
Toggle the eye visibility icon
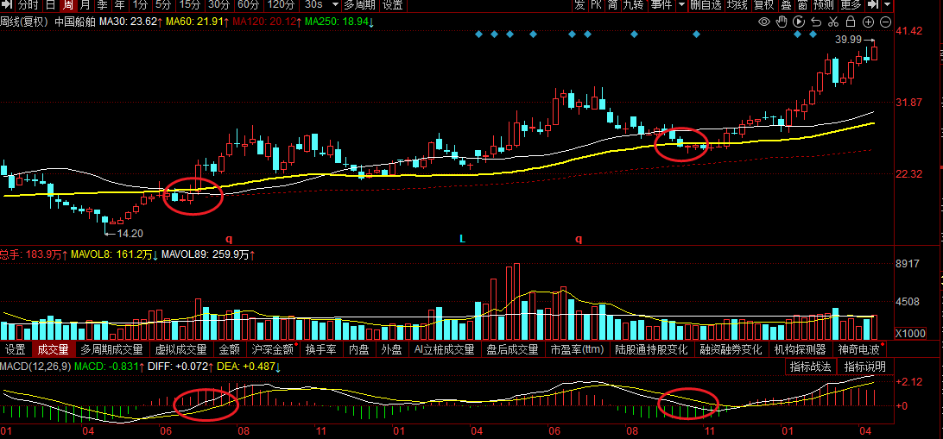[x=764, y=22]
